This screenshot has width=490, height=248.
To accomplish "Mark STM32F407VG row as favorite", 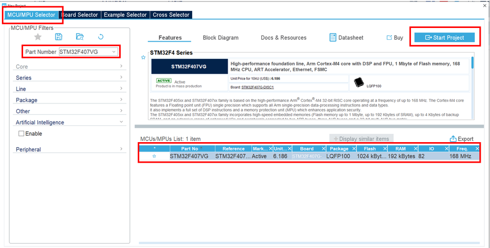I will [x=154, y=156].
